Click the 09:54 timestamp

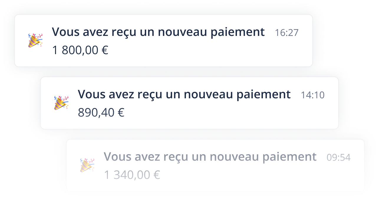tap(338, 157)
